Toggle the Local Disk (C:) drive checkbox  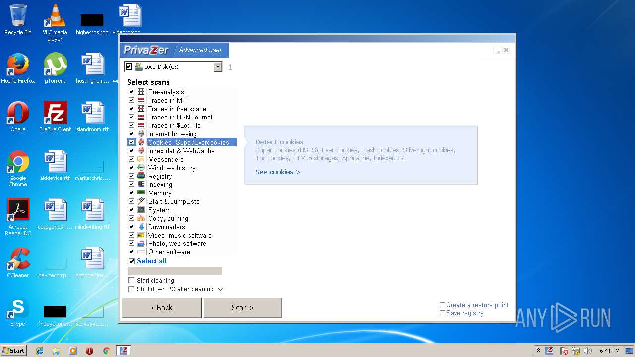[129, 67]
